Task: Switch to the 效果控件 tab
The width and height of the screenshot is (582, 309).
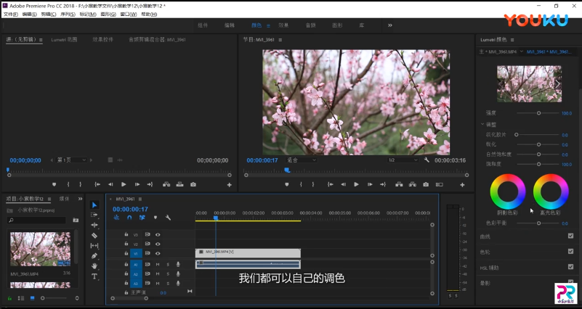Action: (103, 39)
